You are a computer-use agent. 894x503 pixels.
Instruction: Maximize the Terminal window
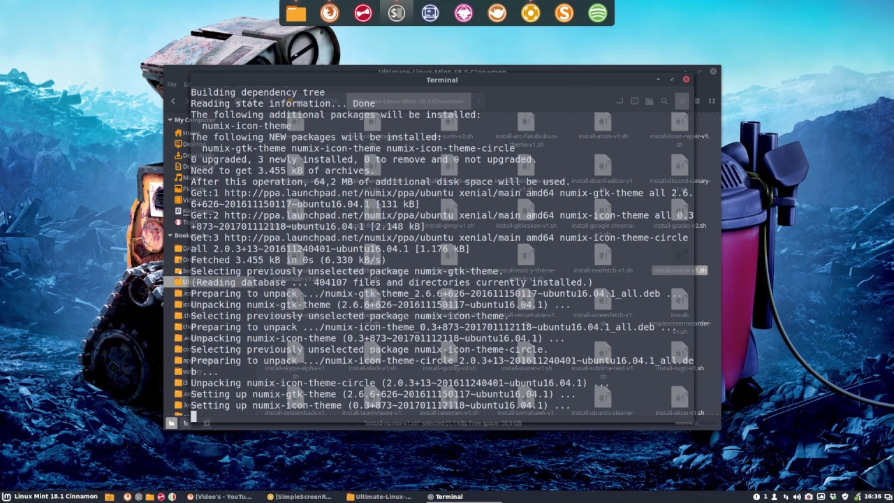tap(672, 80)
